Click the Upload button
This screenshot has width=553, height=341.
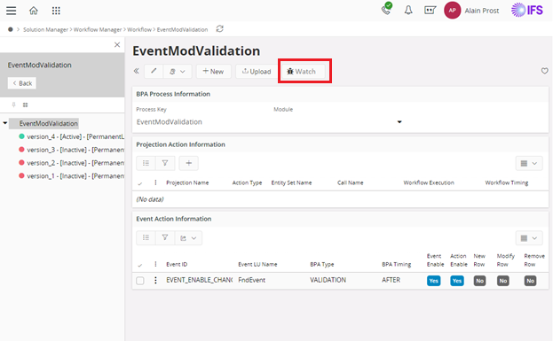(x=256, y=72)
